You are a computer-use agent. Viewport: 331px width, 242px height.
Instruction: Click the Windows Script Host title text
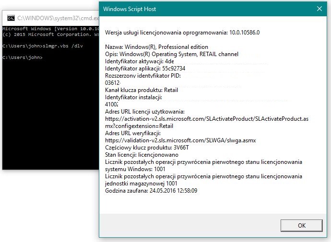coord(130,9)
